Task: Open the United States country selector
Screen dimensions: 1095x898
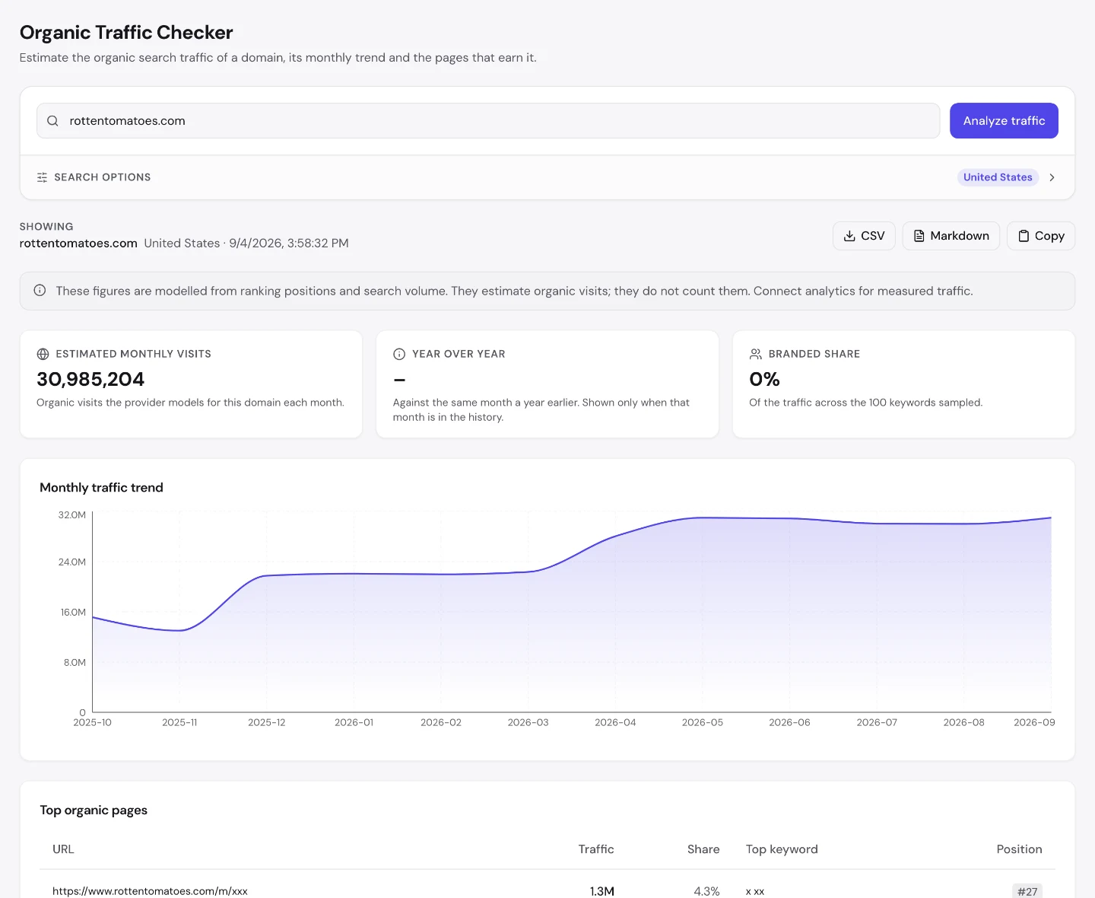Action: coord(998,177)
